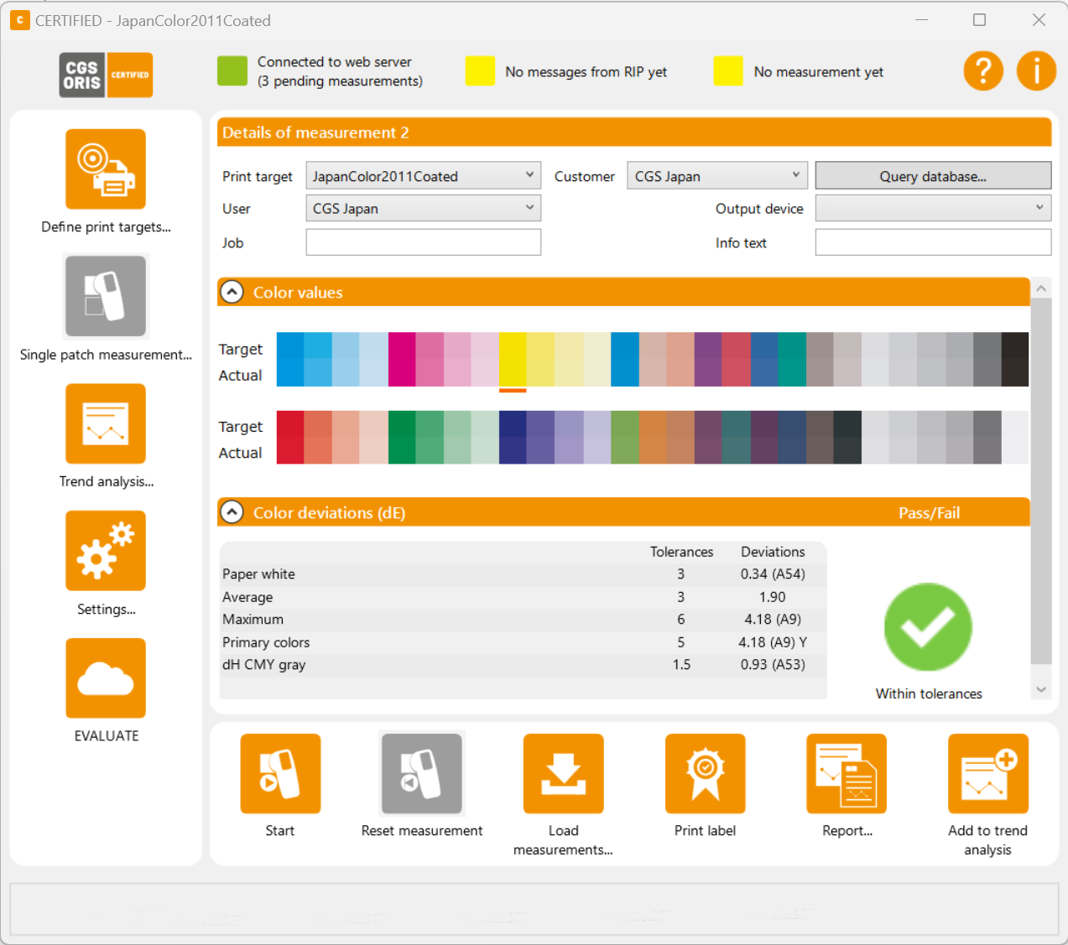
Task: Open Single patch measurement icon
Action: [106, 296]
